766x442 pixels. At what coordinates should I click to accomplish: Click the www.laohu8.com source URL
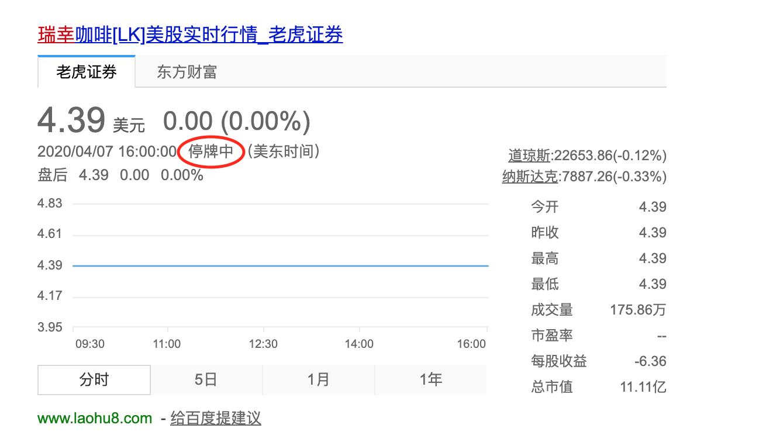click(x=95, y=418)
